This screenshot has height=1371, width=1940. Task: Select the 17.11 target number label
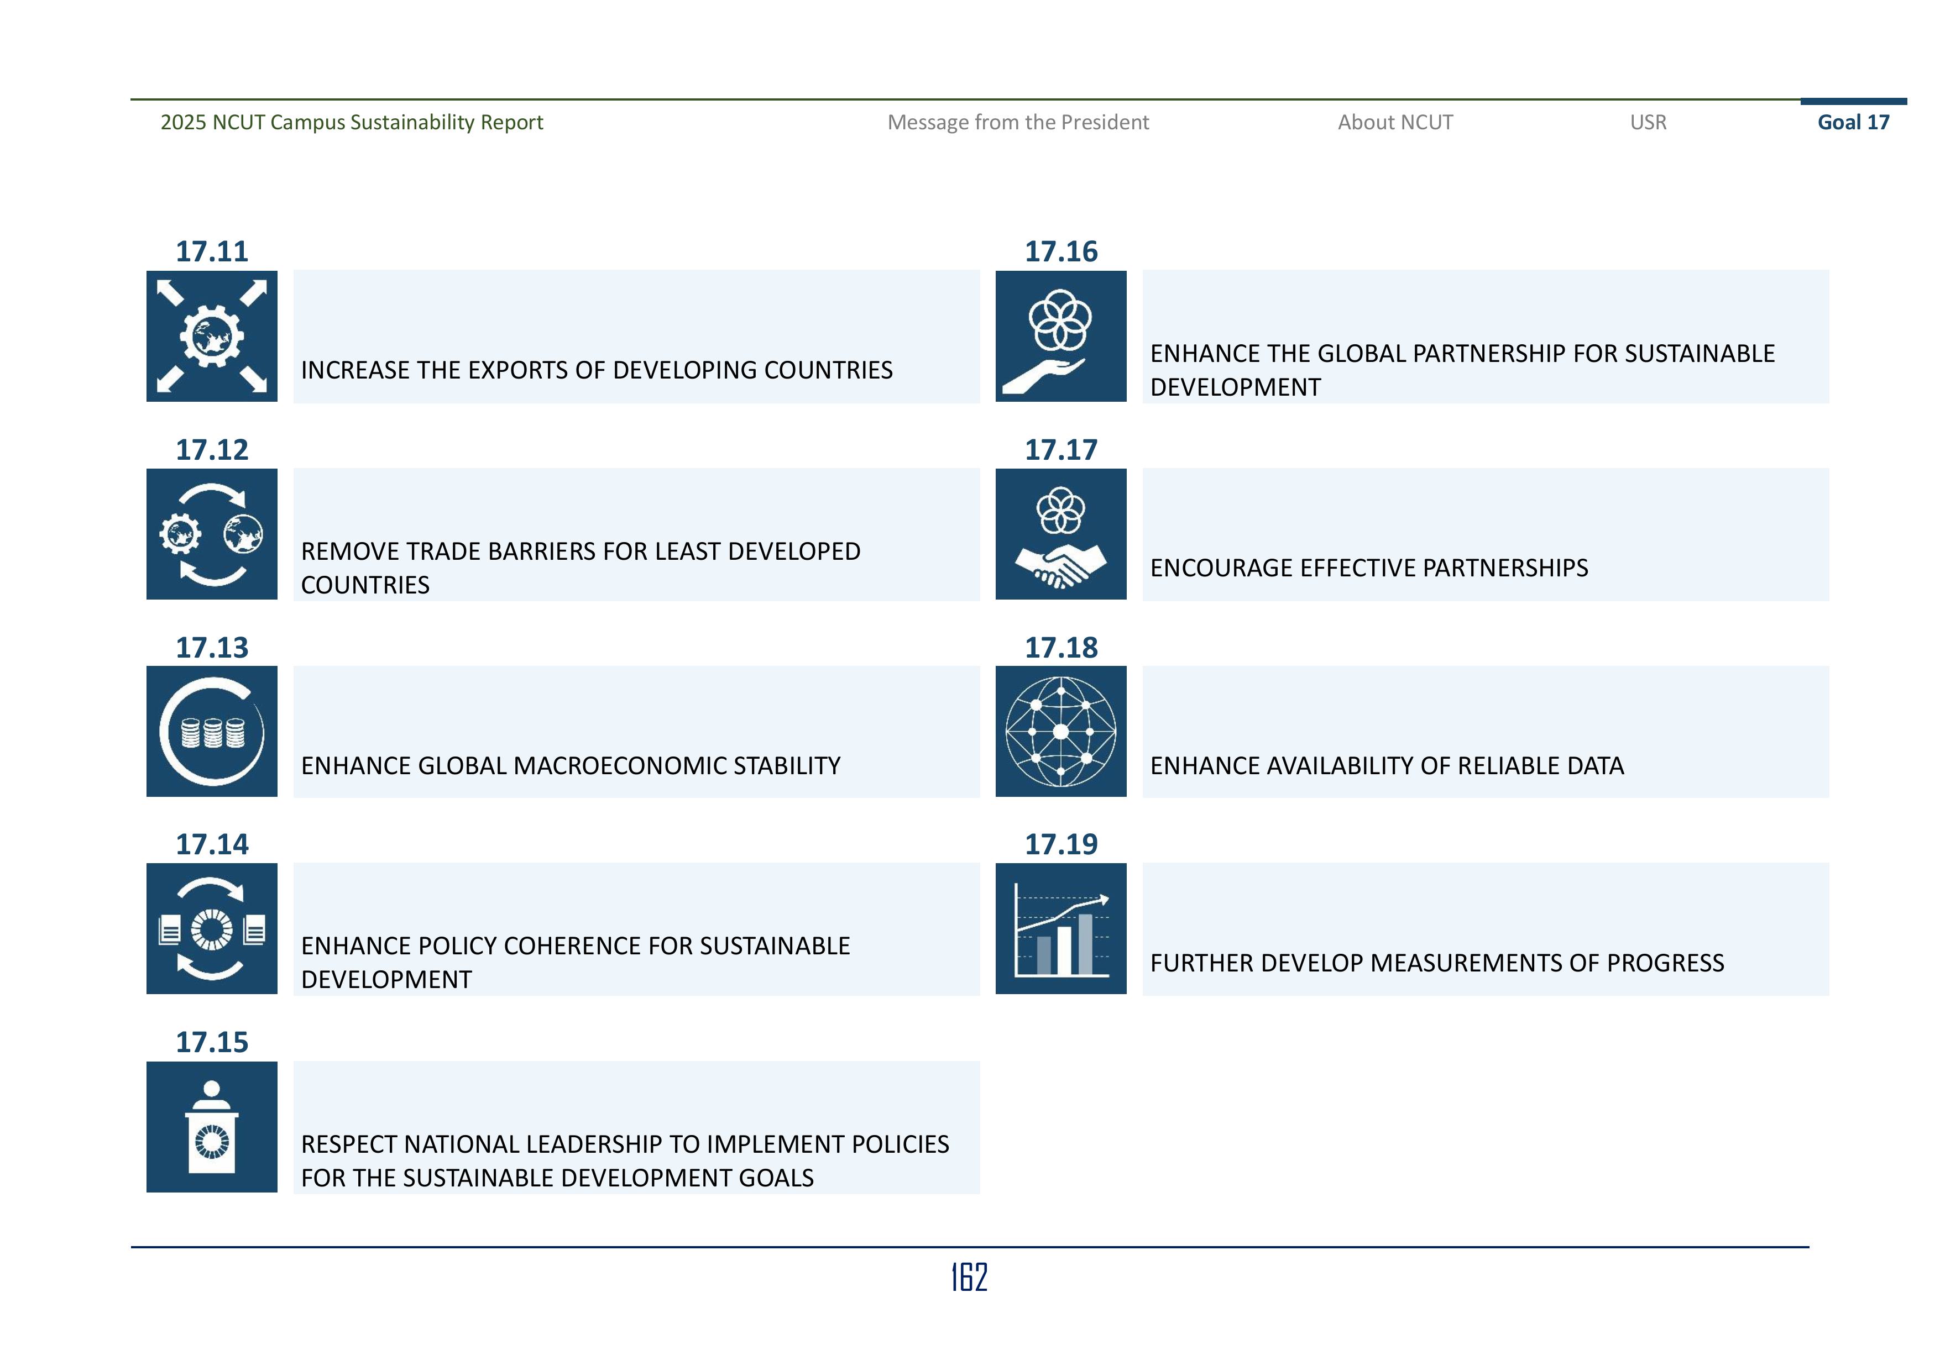pos(212,251)
